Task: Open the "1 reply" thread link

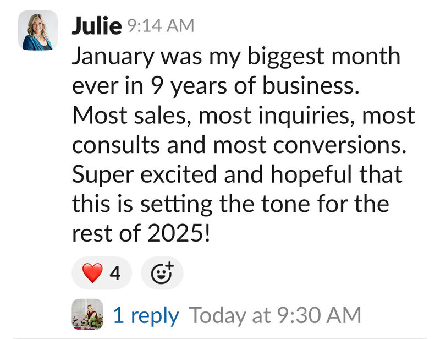Action: click(x=146, y=315)
